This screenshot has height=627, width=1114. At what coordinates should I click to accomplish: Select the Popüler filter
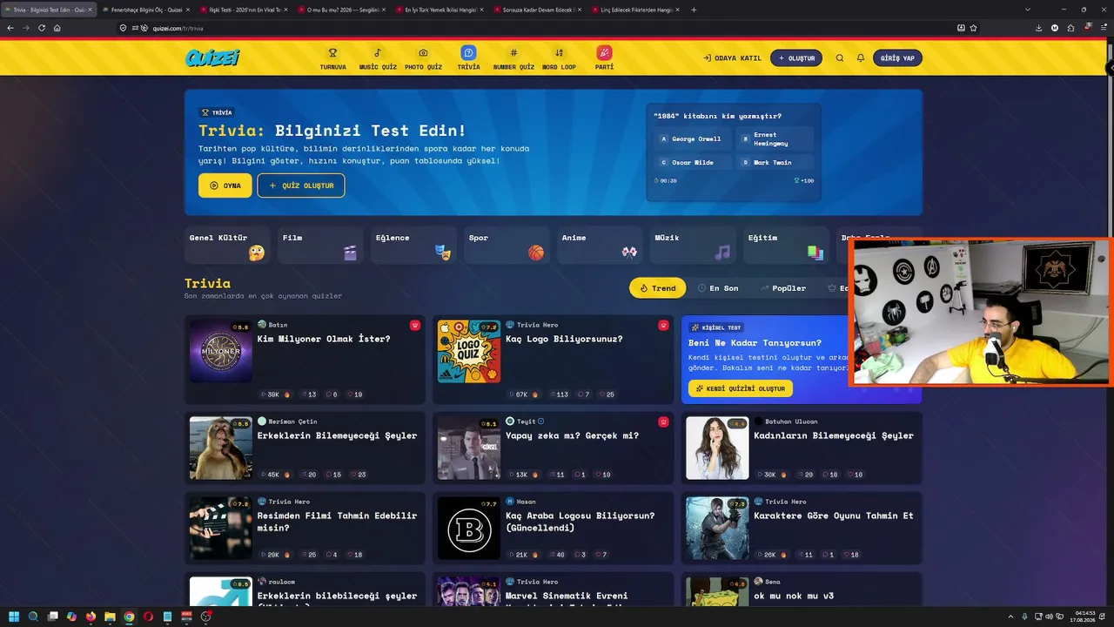tap(782, 288)
